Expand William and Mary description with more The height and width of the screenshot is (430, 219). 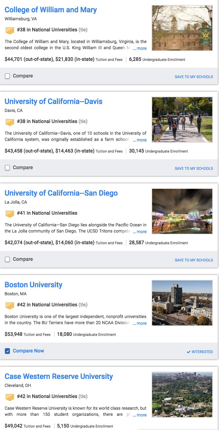[141, 48]
